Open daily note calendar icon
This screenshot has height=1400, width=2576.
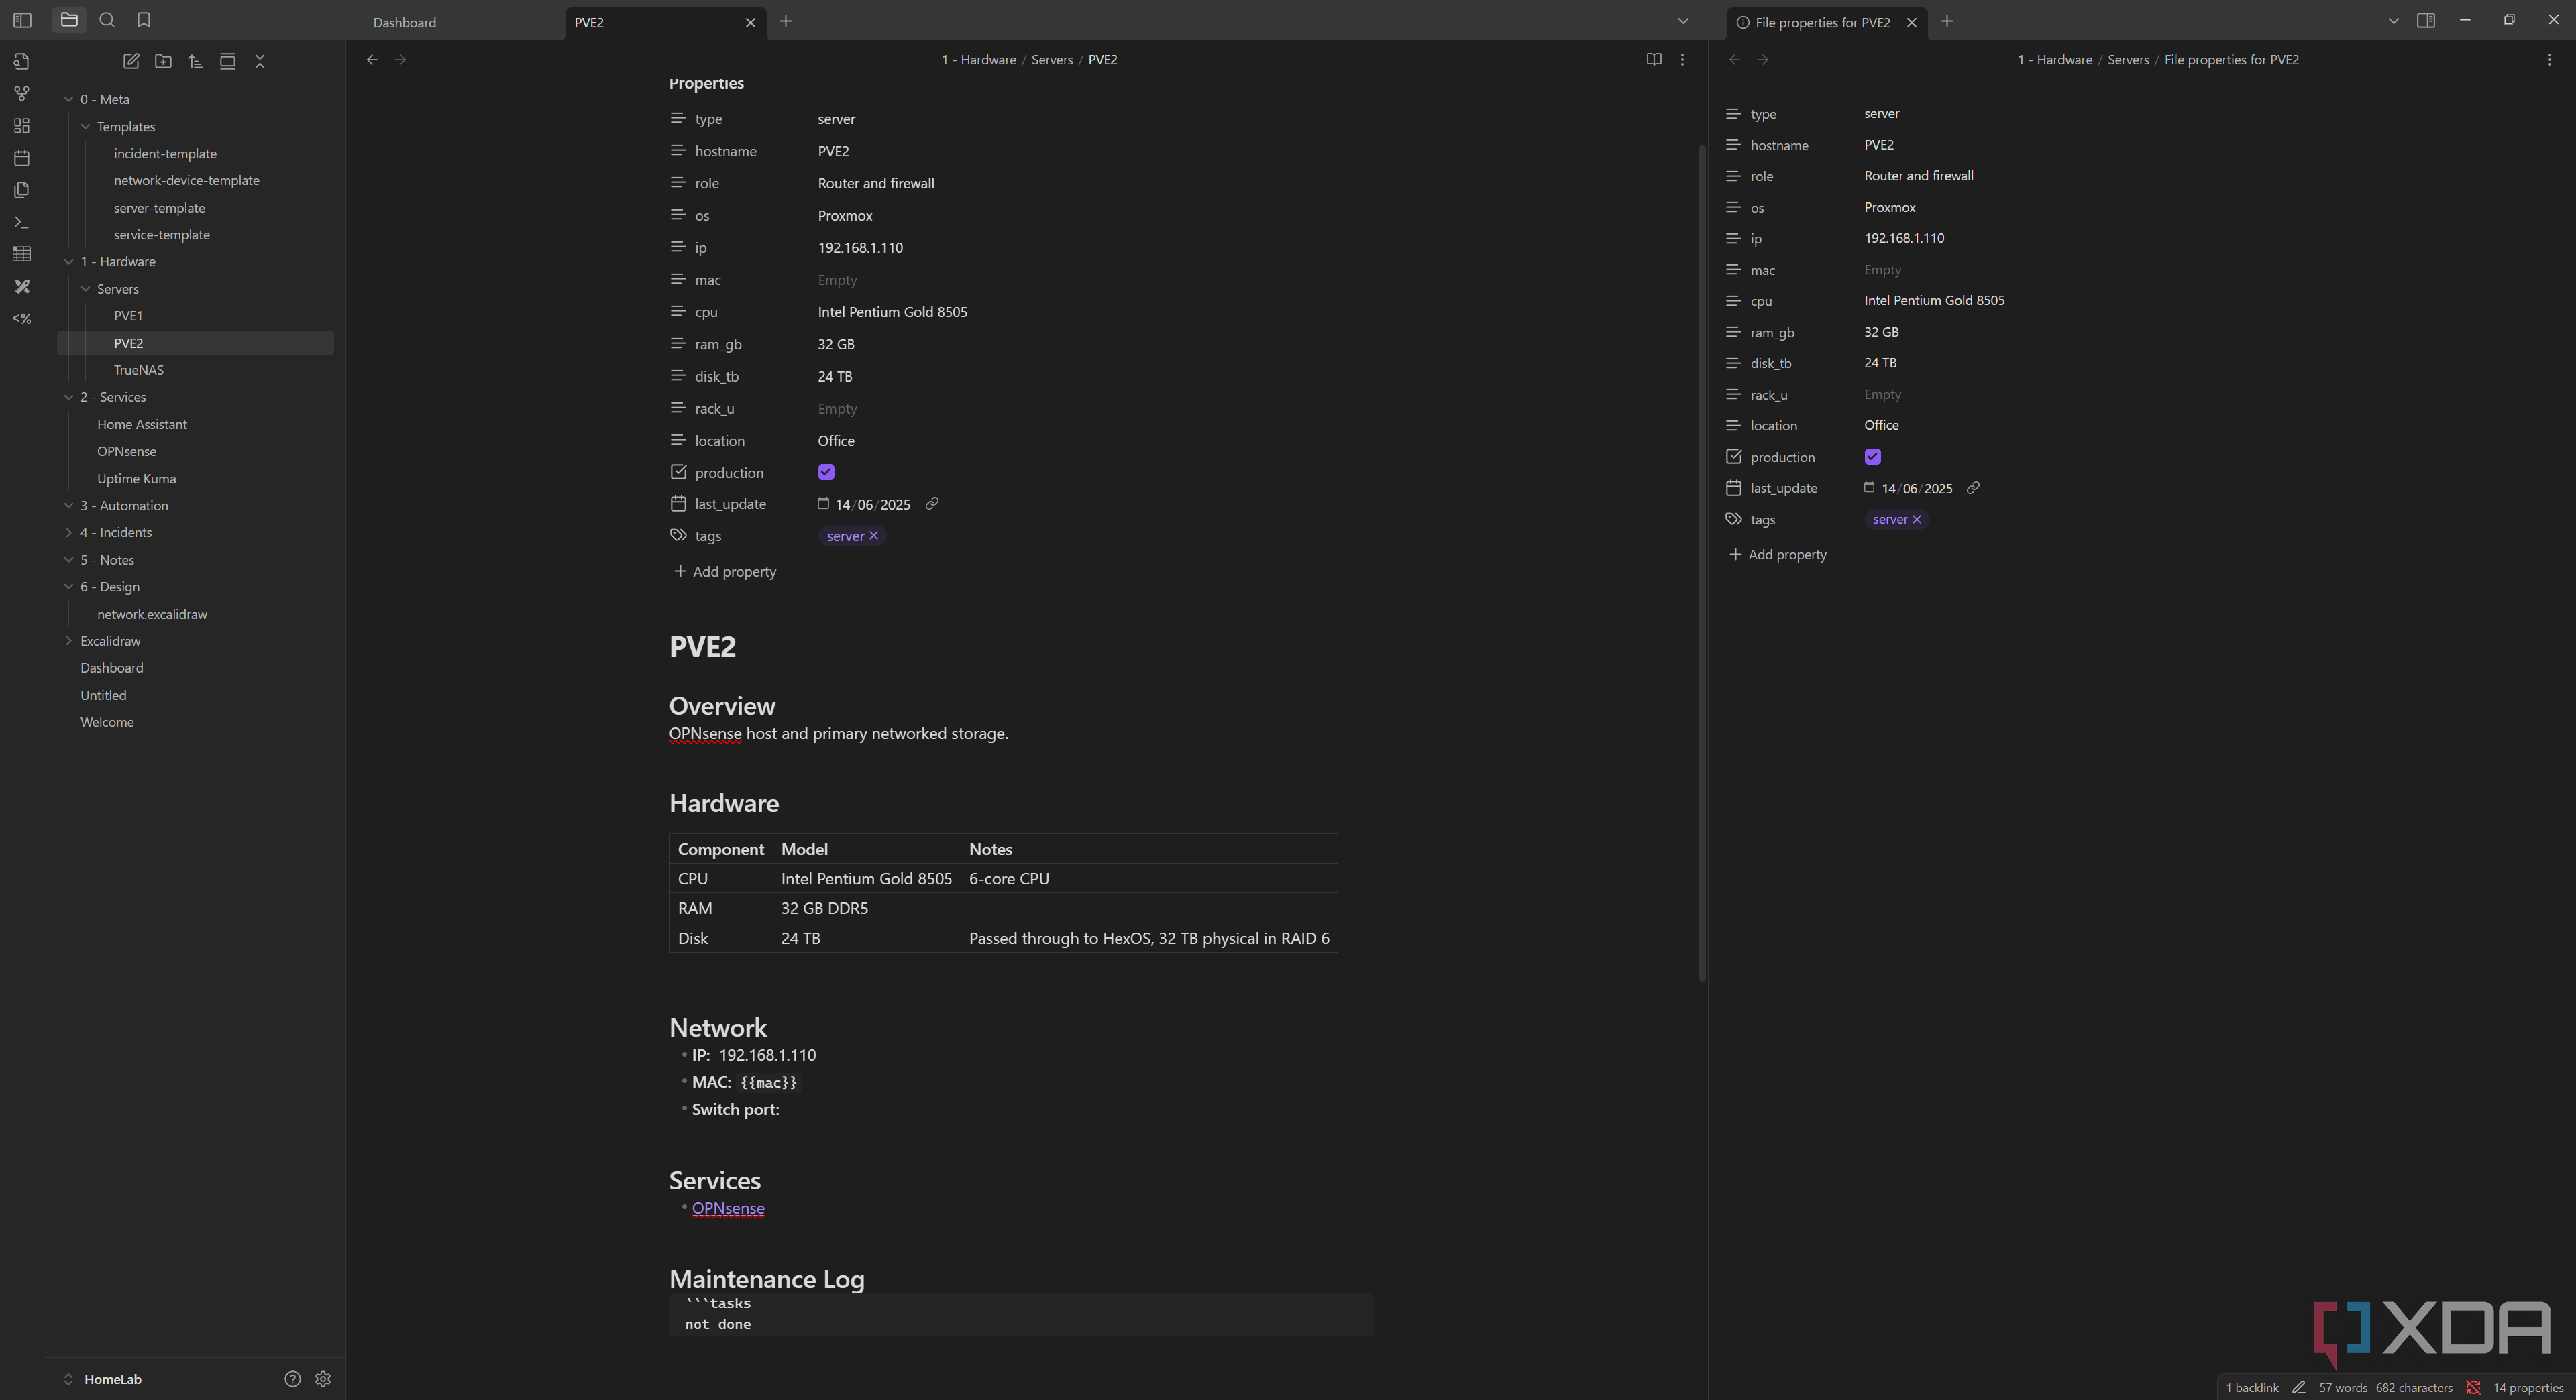21,158
